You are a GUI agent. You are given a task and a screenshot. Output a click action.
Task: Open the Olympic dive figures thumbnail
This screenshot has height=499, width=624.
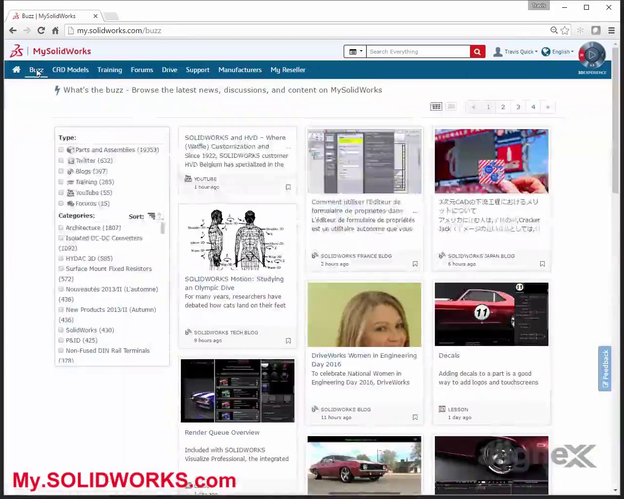pyautogui.click(x=237, y=239)
